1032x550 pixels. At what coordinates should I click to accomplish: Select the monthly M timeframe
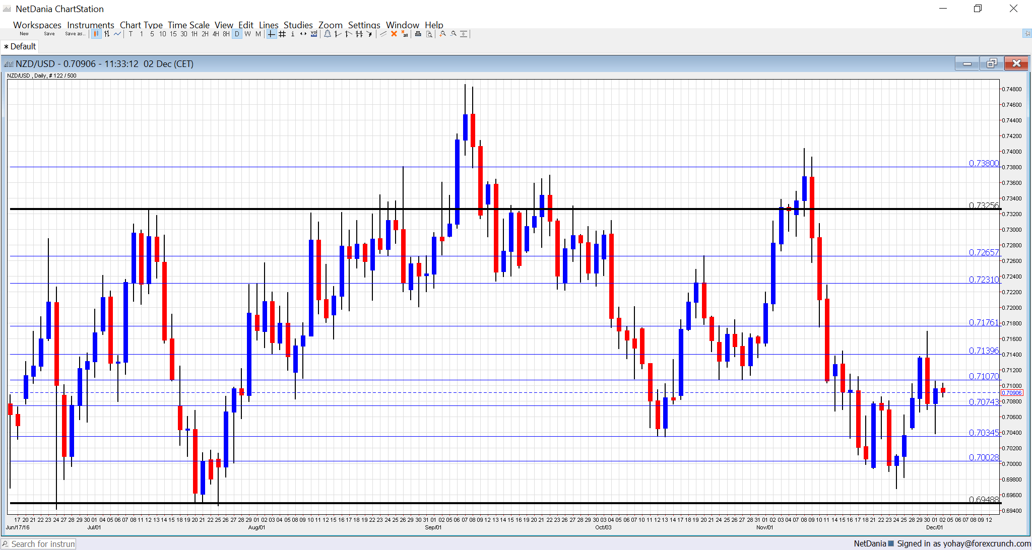point(257,34)
